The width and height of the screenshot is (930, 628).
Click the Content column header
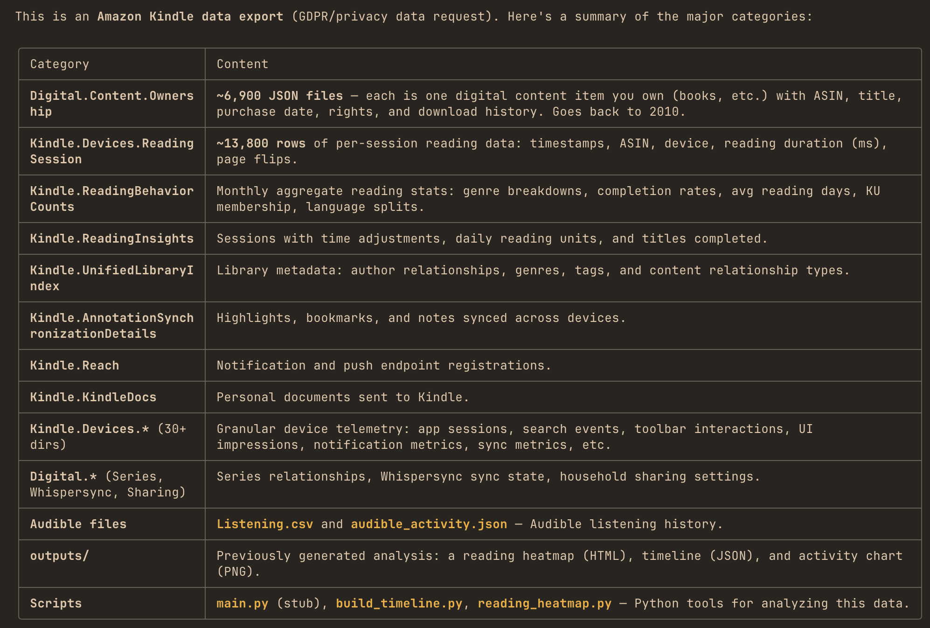coord(242,64)
